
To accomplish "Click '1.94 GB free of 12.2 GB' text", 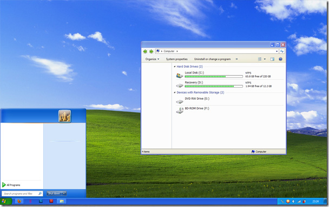I will coord(259,86).
